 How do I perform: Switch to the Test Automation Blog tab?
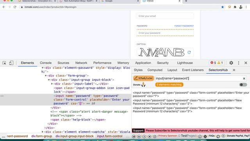pyautogui.click(x=78, y=1)
